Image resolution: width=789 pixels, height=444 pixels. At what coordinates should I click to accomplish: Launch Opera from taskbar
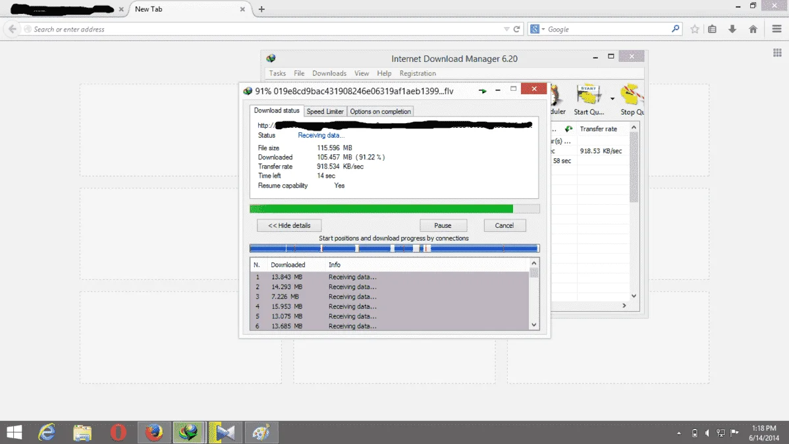(x=118, y=432)
